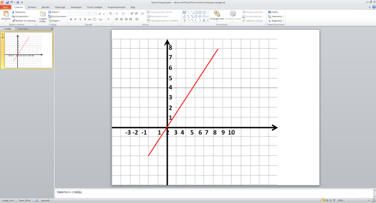Select the rectangle shape in gallery
This screenshot has height=203, width=376.
(196, 13)
